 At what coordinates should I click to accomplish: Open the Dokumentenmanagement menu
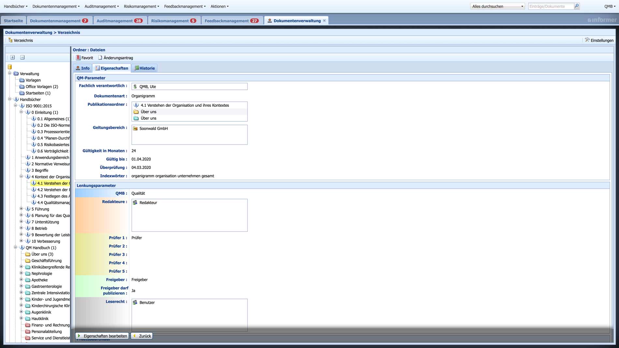pyautogui.click(x=56, y=6)
